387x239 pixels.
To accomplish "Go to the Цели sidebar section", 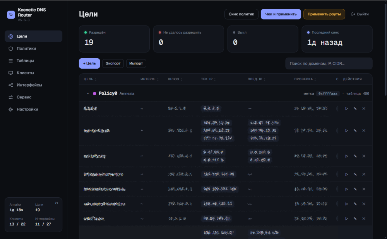I will (x=34, y=36).
